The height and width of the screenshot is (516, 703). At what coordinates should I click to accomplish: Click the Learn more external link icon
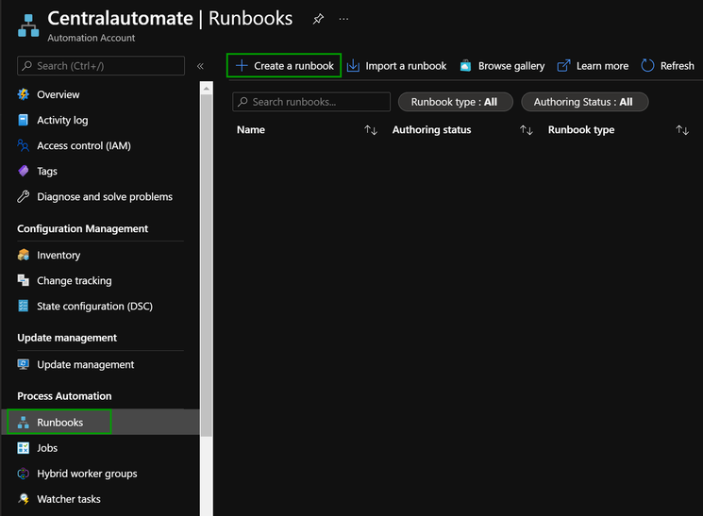tap(563, 66)
